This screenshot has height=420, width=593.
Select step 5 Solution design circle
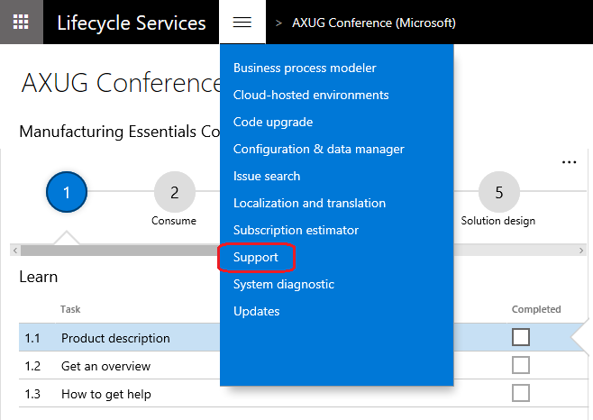(498, 191)
